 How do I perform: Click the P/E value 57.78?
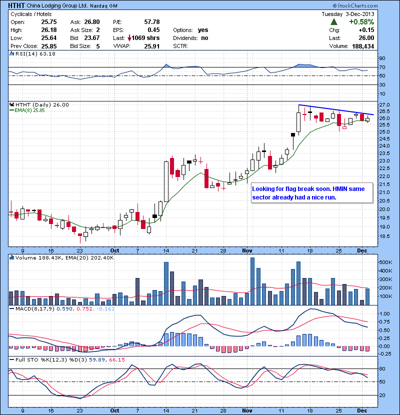152,22
